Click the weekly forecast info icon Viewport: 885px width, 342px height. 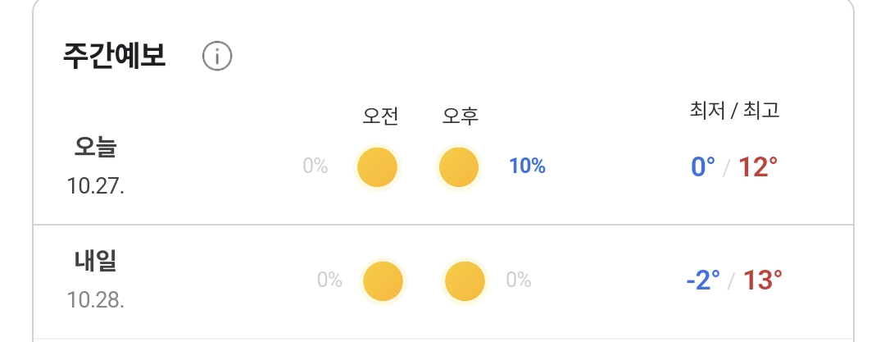pos(217,57)
